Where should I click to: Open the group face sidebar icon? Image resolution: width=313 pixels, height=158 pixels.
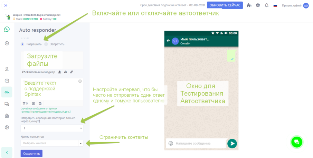(7, 127)
